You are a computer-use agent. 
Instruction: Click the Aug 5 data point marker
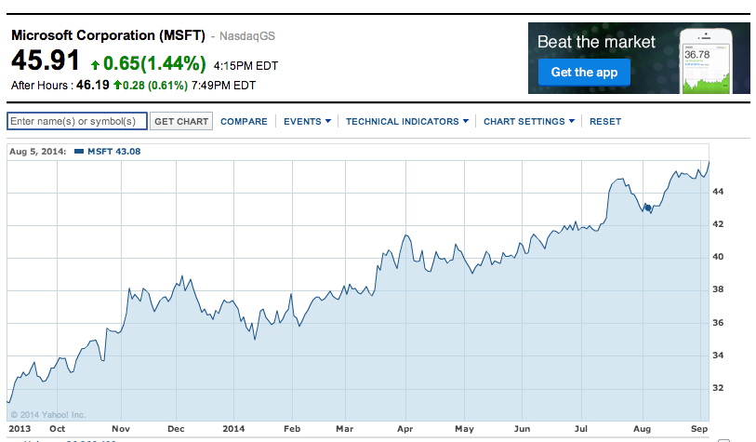point(647,208)
